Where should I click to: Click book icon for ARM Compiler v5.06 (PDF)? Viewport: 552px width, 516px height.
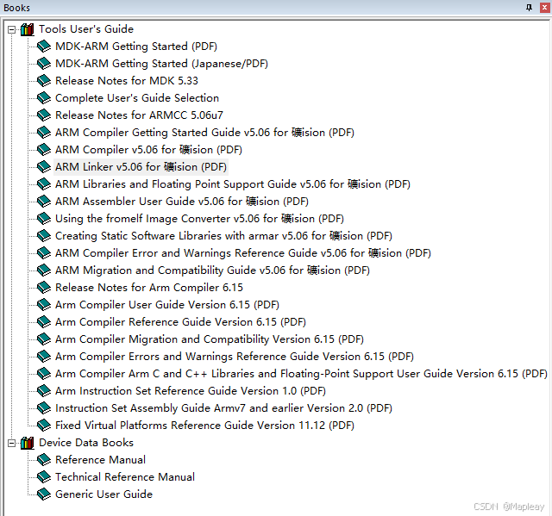coord(44,150)
